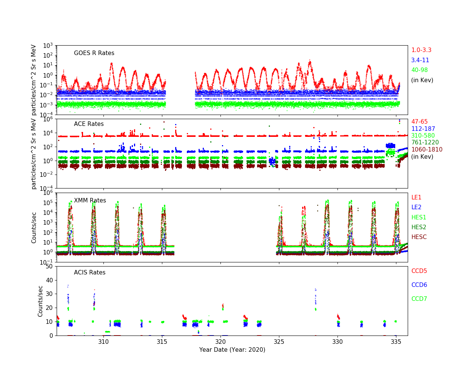Click the '761-1220' ACE legend label
Viewport: 453px width, 377px height.
pos(425,143)
